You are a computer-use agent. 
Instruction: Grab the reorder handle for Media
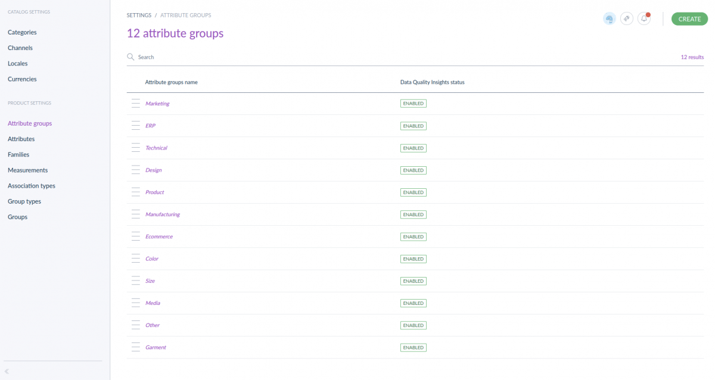pos(135,303)
